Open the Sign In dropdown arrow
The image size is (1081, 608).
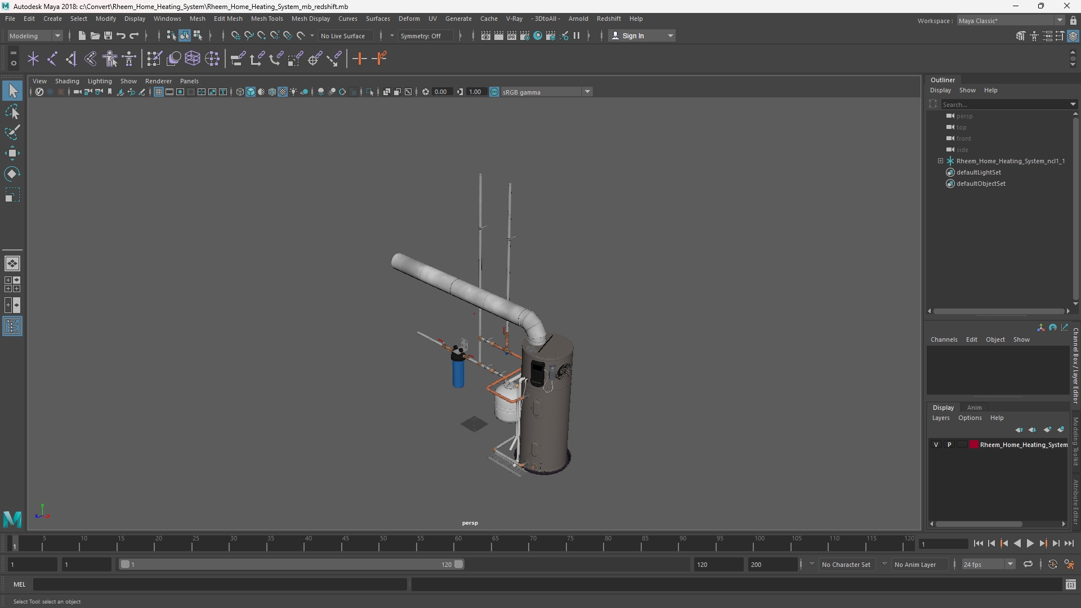(670, 36)
